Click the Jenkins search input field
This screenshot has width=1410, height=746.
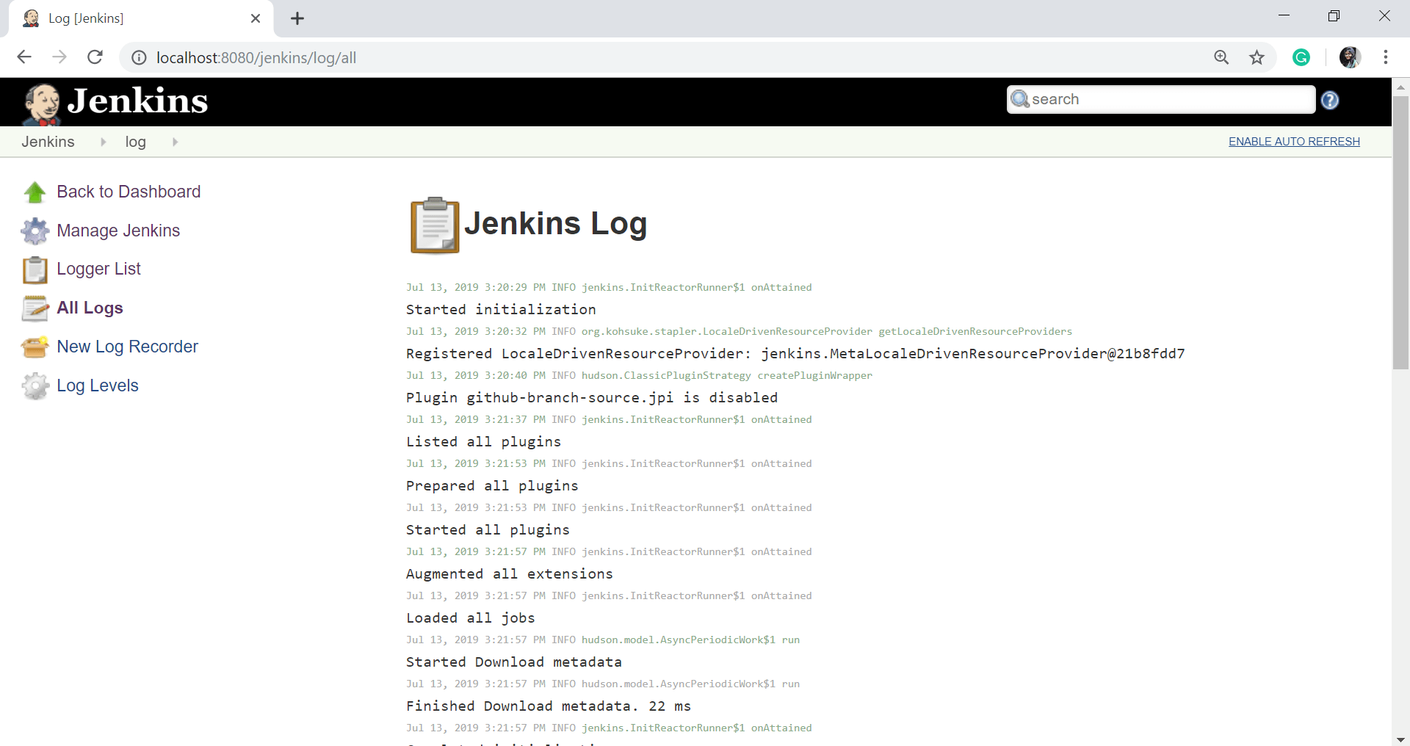tap(1161, 99)
